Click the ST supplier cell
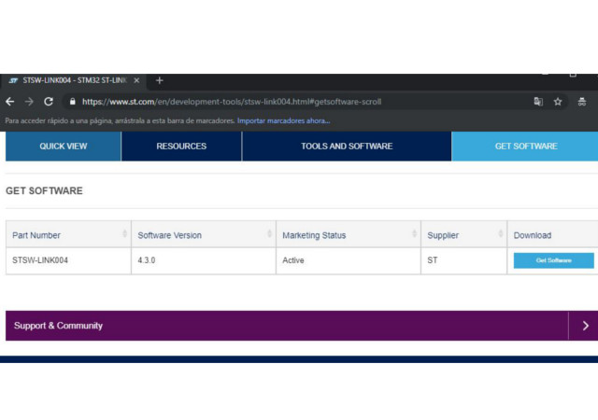 [463, 260]
